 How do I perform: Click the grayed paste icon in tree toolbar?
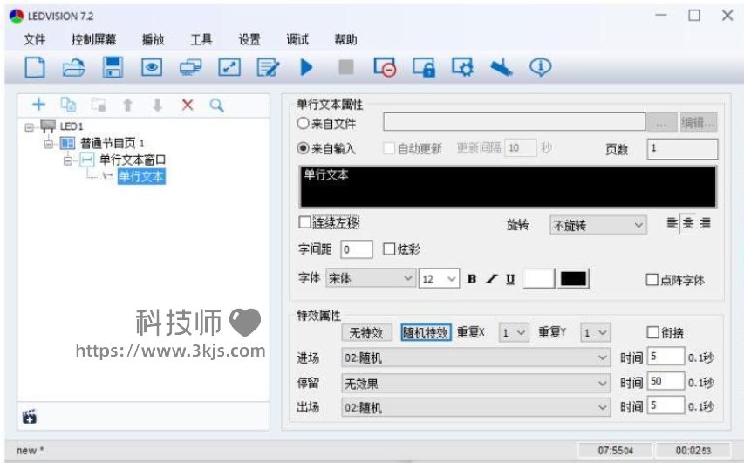coord(99,105)
